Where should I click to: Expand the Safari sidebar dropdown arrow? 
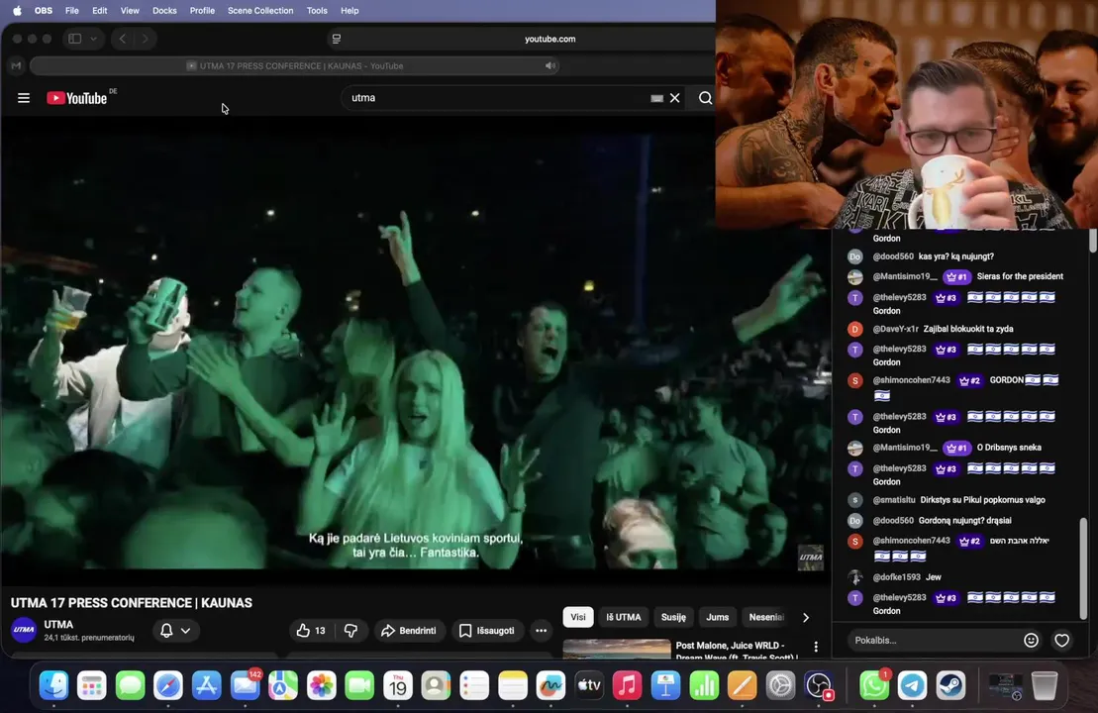tap(93, 39)
